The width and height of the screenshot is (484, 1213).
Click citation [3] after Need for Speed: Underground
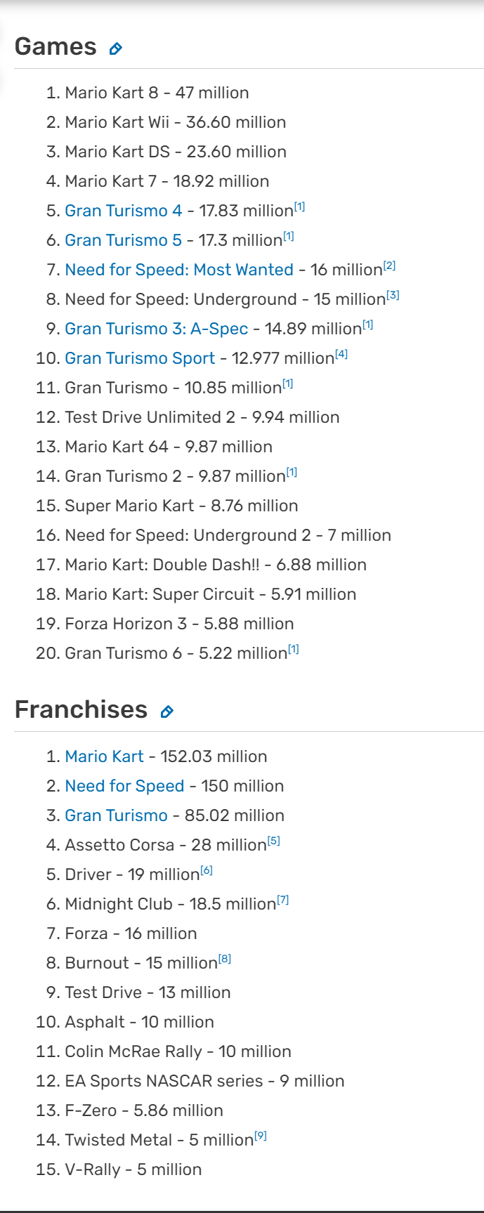(393, 295)
